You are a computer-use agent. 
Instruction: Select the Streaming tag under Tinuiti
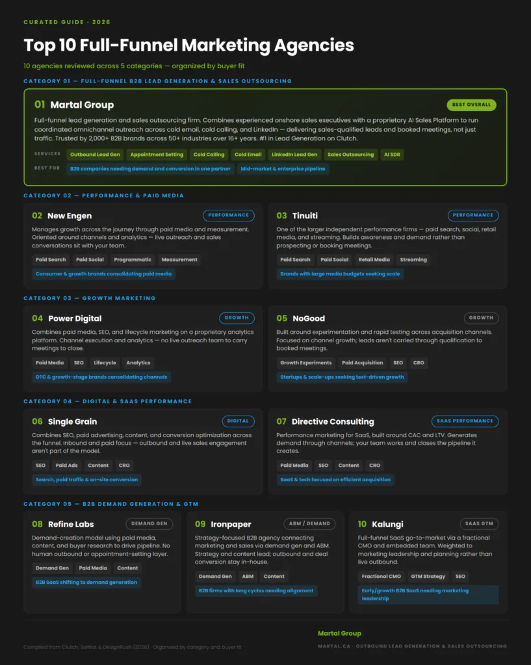click(413, 260)
